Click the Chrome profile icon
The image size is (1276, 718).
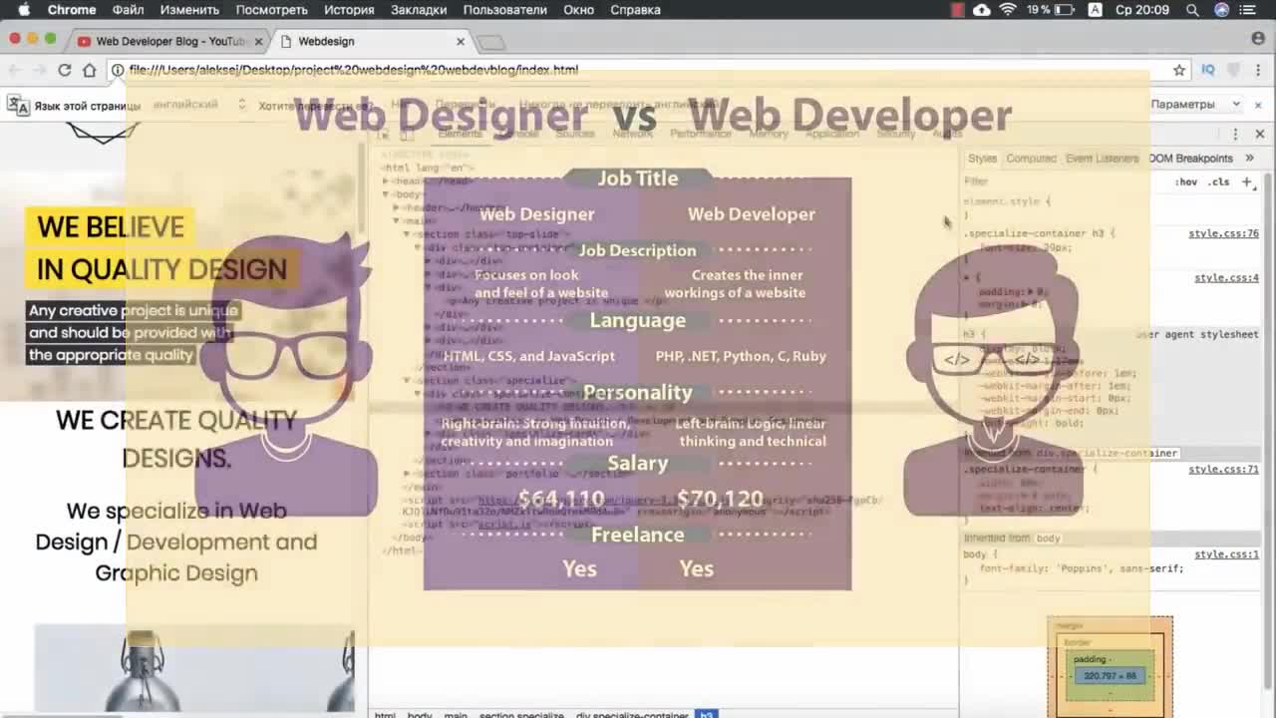(x=1258, y=39)
